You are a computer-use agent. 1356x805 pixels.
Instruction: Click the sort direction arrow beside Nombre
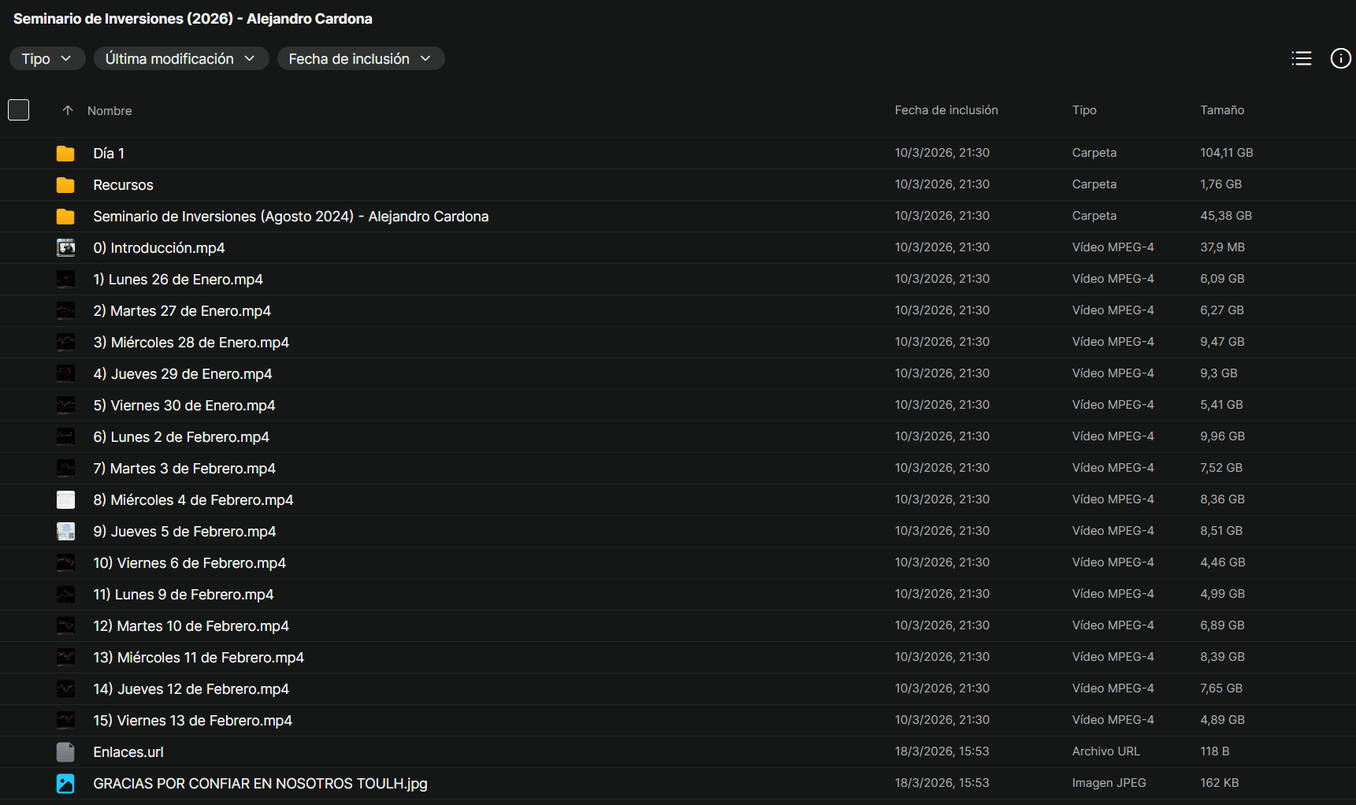coord(68,111)
